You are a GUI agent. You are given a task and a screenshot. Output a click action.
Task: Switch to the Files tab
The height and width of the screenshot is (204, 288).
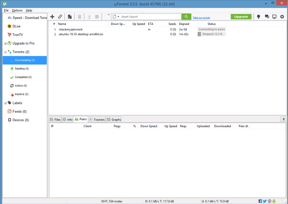[x=55, y=119]
